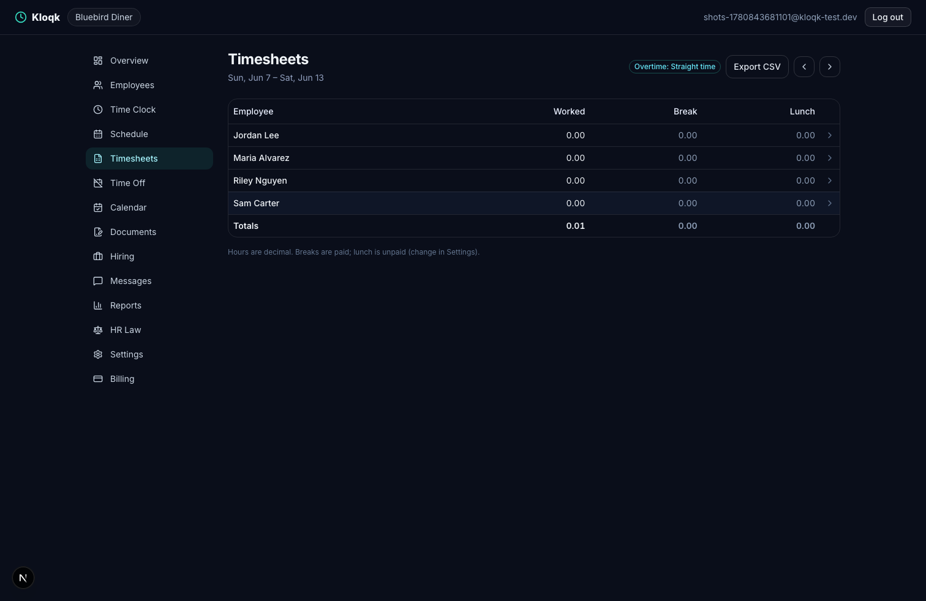Open Messages from sidebar
Screen dimensions: 926x601
click(x=149, y=281)
